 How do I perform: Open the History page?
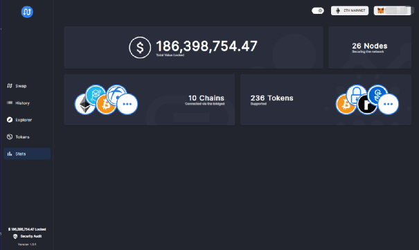coord(27,102)
